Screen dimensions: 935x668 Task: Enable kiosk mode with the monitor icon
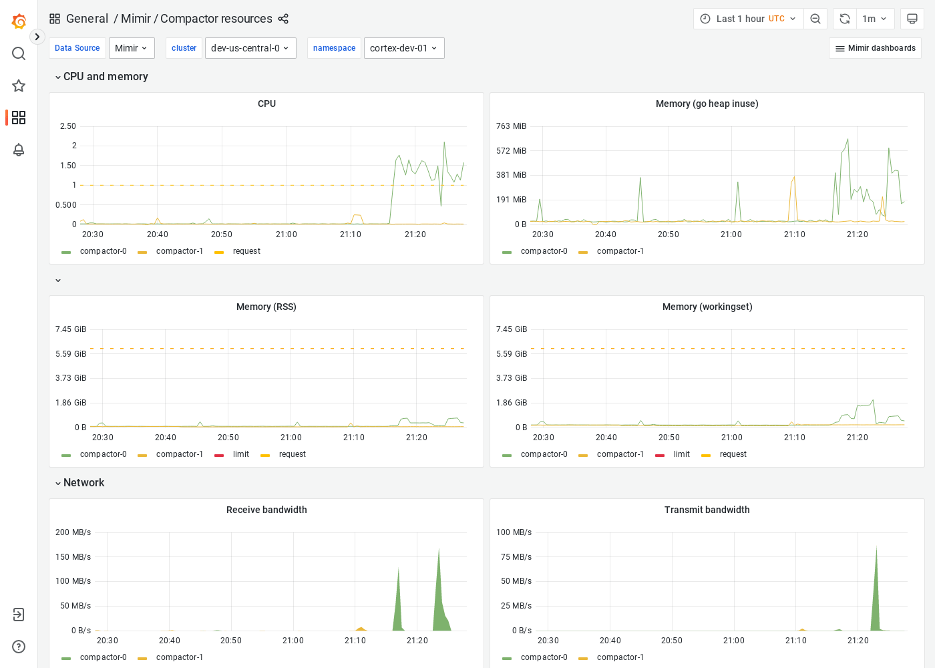[912, 19]
